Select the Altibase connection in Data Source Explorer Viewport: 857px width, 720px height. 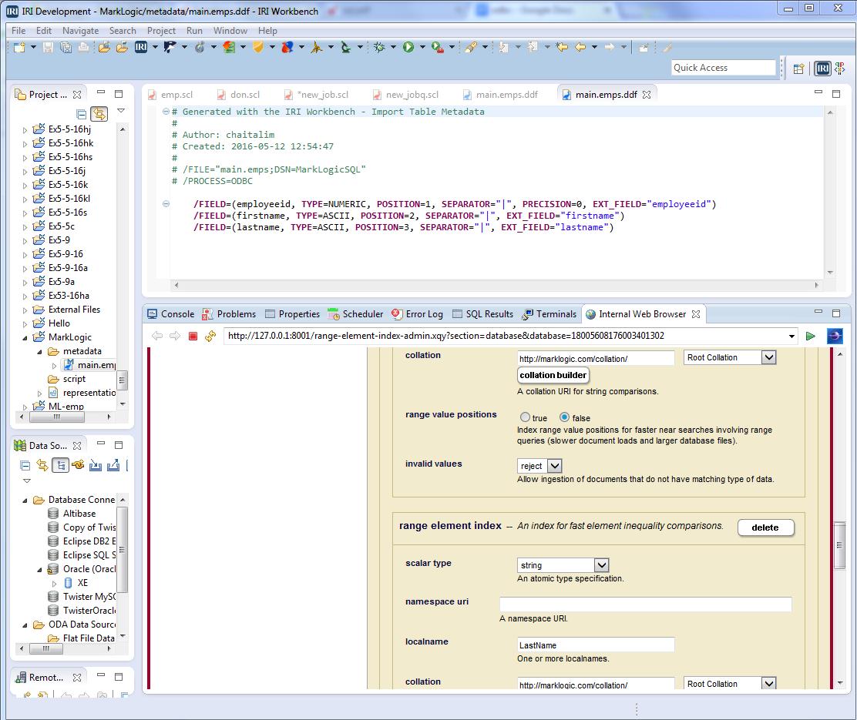(x=72, y=514)
